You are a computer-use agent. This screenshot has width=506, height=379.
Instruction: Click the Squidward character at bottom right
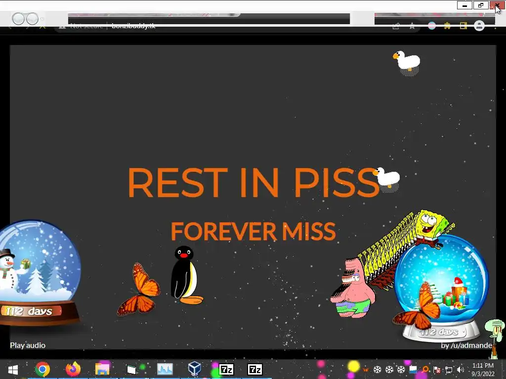pyautogui.click(x=496, y=339)
